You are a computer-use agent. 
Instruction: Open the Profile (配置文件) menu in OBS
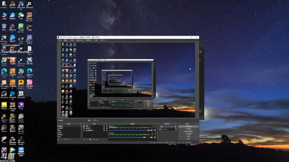click(80, 40)
